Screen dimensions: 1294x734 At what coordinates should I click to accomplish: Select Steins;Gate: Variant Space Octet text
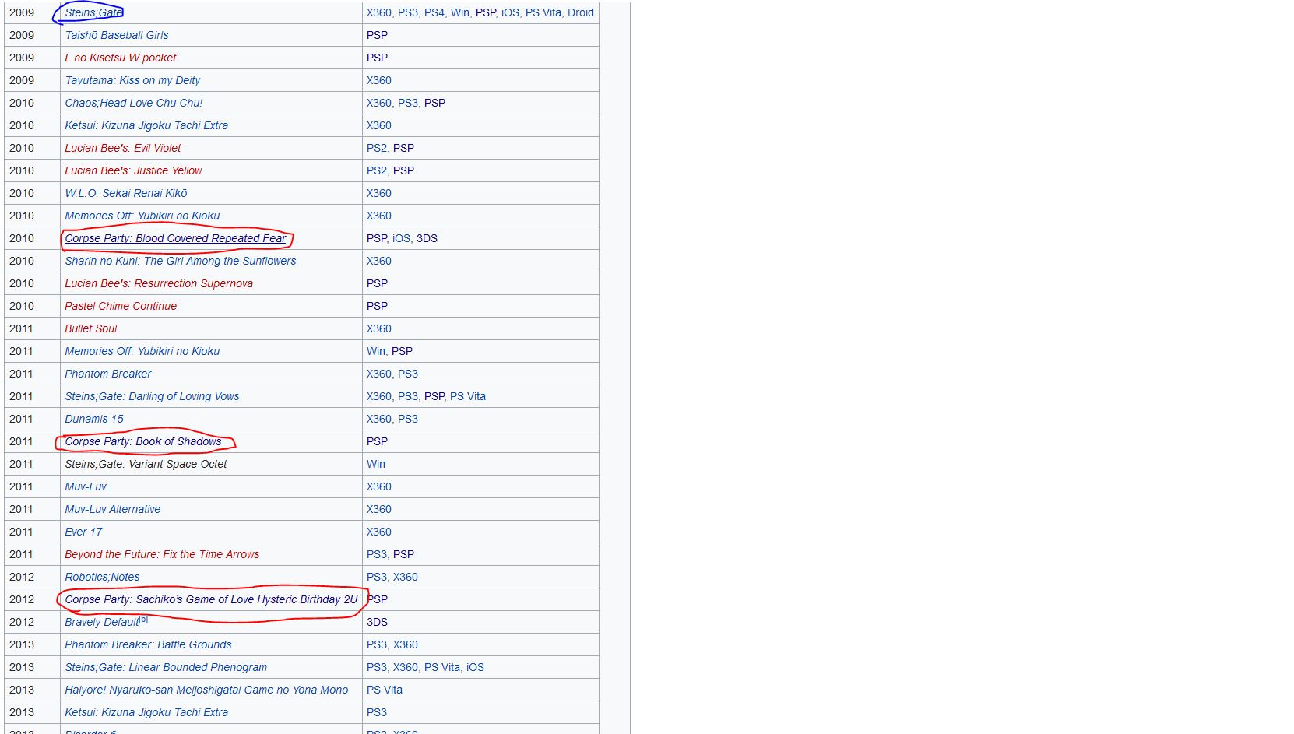(x=146, y=464)
